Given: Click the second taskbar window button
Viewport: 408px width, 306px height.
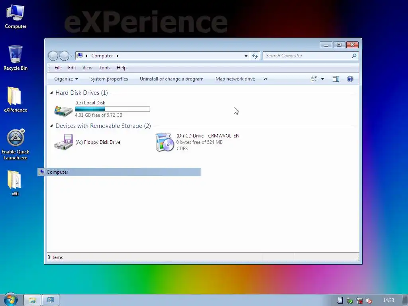Looking at the screenshot, I should tap(51, 300).
